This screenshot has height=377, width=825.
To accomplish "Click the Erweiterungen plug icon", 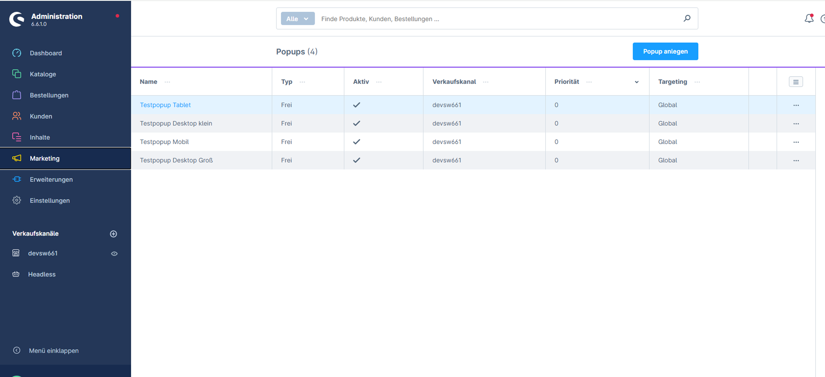I will point(17,179).
